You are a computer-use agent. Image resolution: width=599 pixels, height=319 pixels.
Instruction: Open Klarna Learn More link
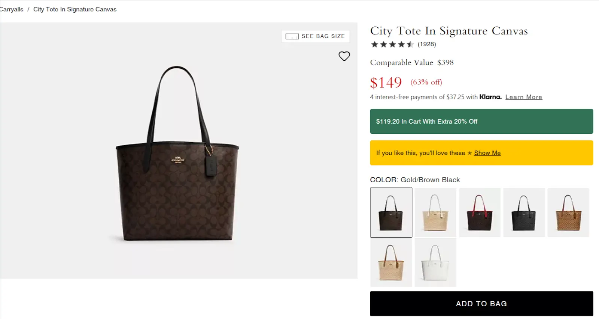(523, 97)
